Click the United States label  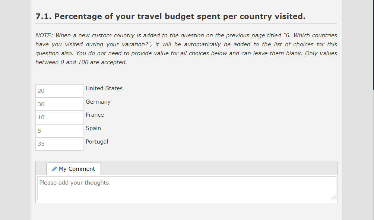coord(104,88)
